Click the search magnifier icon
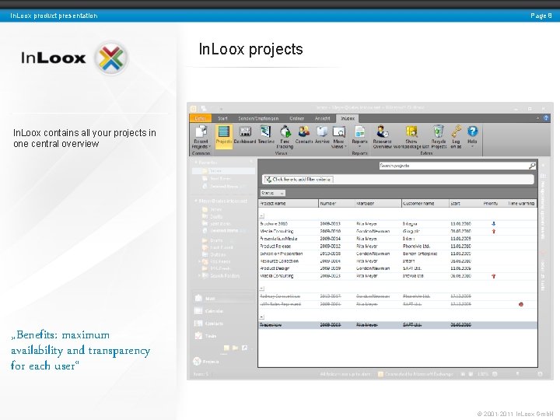This screenshot has height=420, width=560. point(532,166)
